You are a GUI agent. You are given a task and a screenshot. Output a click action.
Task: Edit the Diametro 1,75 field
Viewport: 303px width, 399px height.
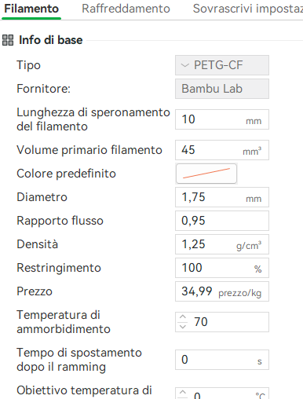tap(222, 197)
